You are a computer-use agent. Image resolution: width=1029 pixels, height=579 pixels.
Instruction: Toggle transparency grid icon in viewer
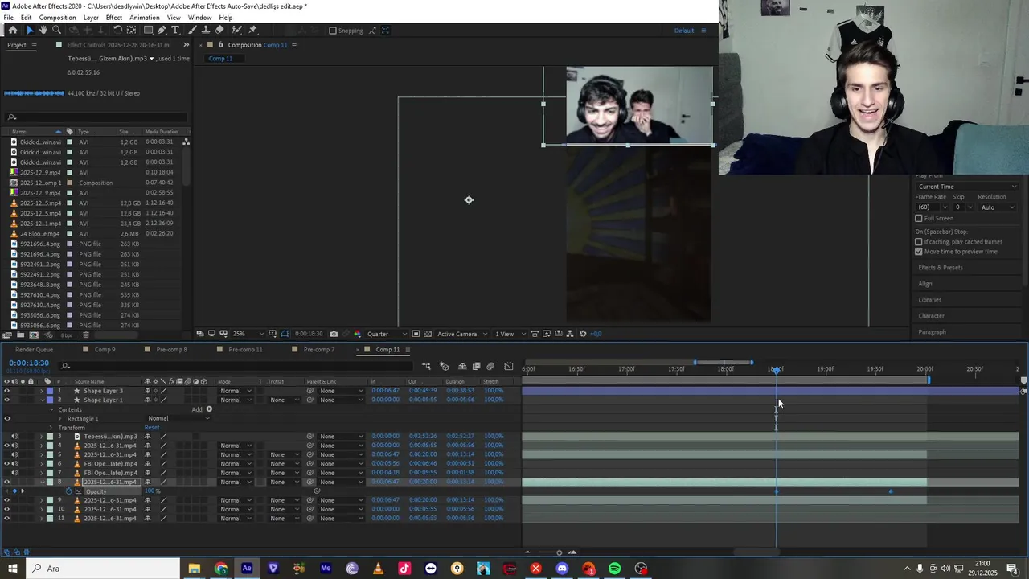tap(427, 334)
